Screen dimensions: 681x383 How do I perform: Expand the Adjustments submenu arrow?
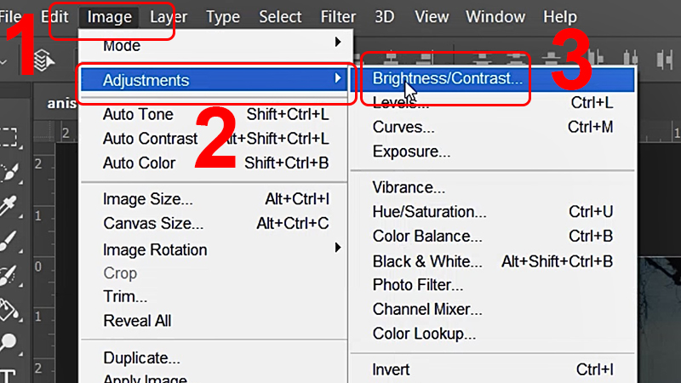(339, 79)
